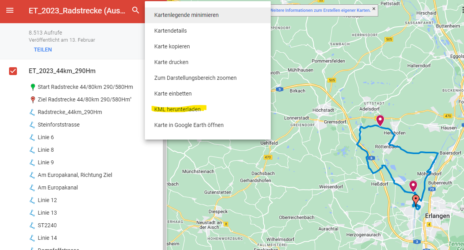Image resolution: width=464 pixels, height=250 pixels.
Task: Click red Ziel Radstrecke pin icon
Action: [33, 99]
